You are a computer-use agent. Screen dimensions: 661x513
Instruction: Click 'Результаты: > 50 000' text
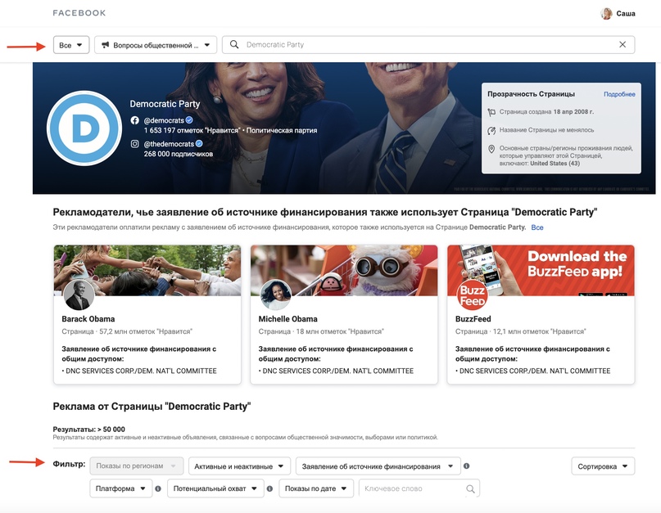(89, 430)
